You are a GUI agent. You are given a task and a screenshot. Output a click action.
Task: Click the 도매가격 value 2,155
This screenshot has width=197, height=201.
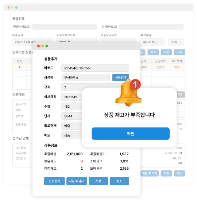[x=124, y=169]
